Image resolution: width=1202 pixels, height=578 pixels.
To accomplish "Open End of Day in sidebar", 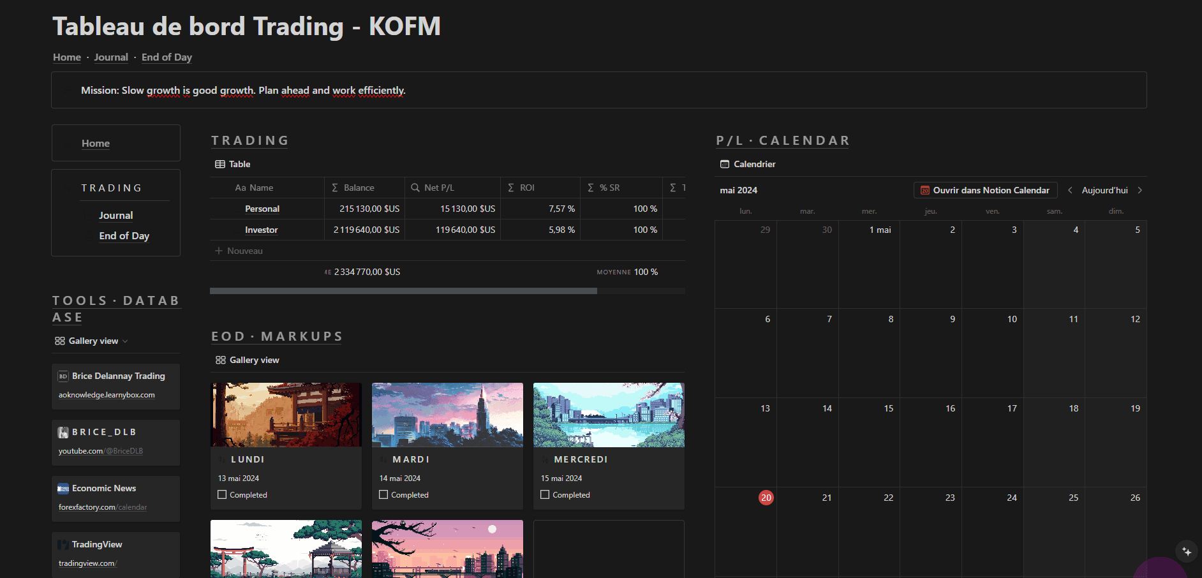I will coord(124,236).
